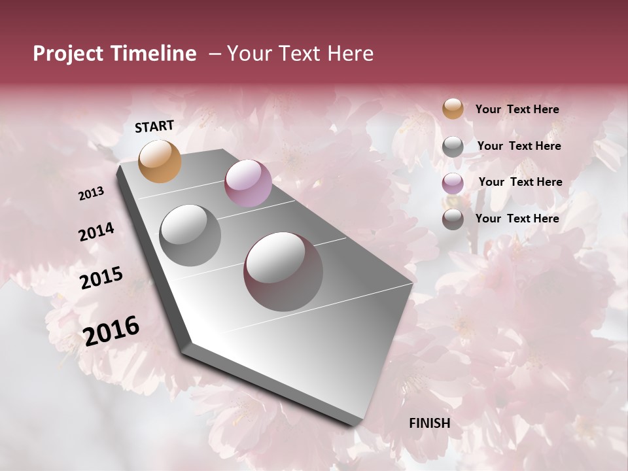The height and width of the screenshot is (471, 628).
Task: Open the second Your Text Here legend entry
Action: 519,146
